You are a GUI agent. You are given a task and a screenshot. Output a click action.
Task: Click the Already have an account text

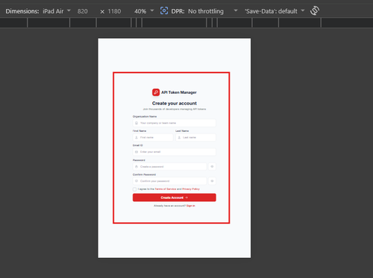pos(169,206)
